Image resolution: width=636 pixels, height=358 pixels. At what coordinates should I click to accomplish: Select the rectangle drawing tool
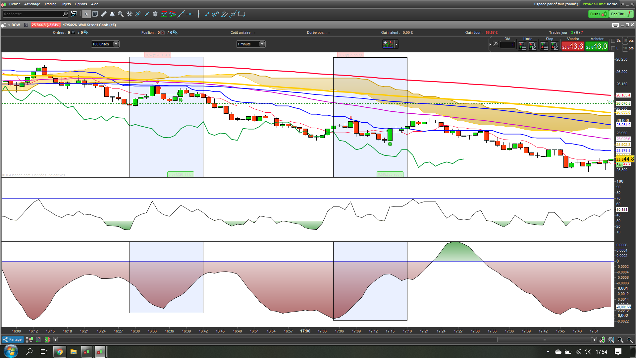click(x=242, y=14)
